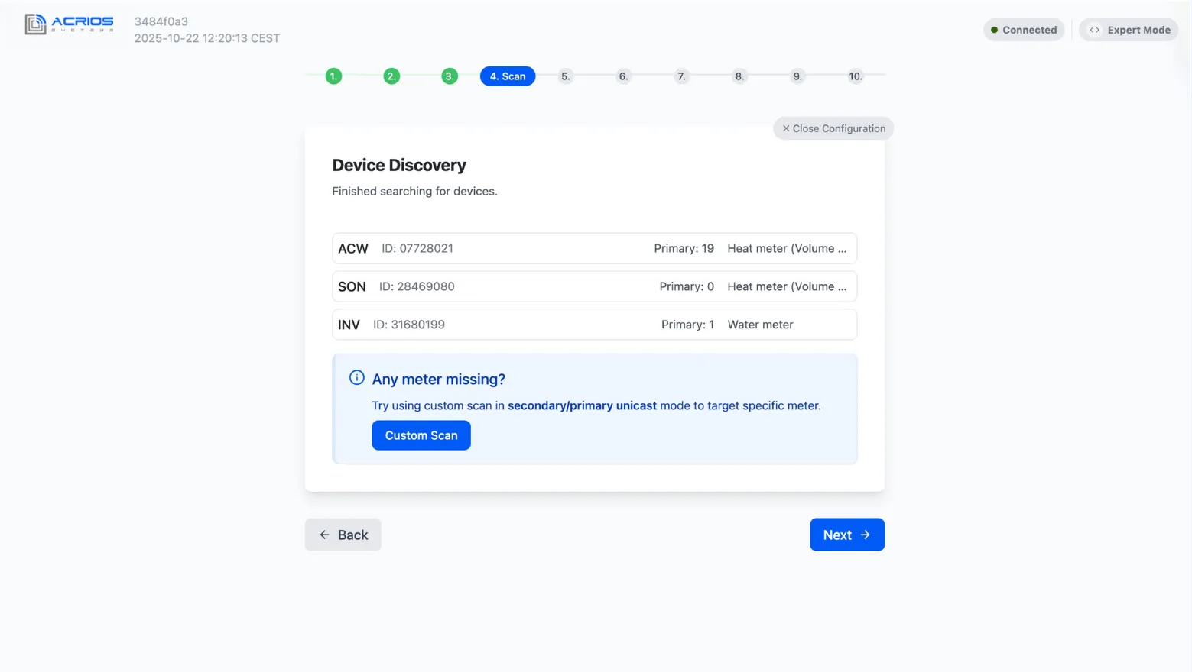Start a Custom Scan

click(421, 435)
